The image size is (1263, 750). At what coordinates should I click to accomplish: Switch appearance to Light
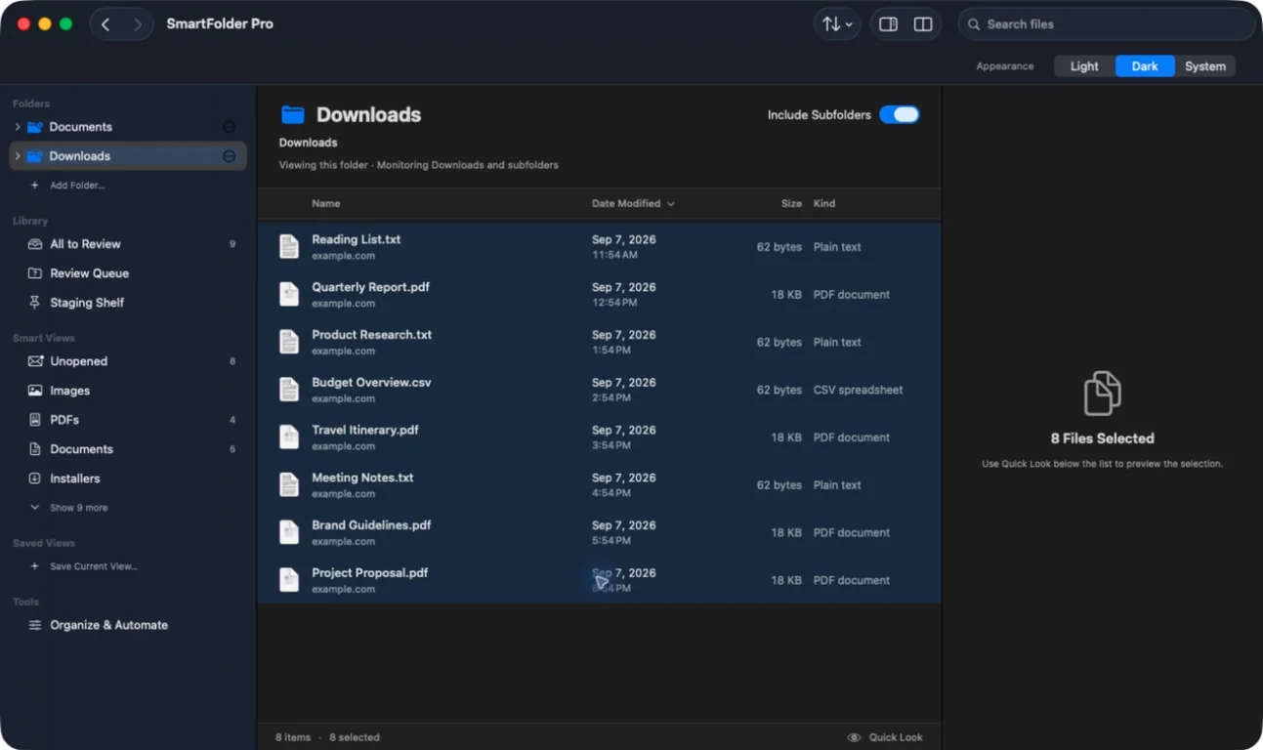click(1084, 66)
